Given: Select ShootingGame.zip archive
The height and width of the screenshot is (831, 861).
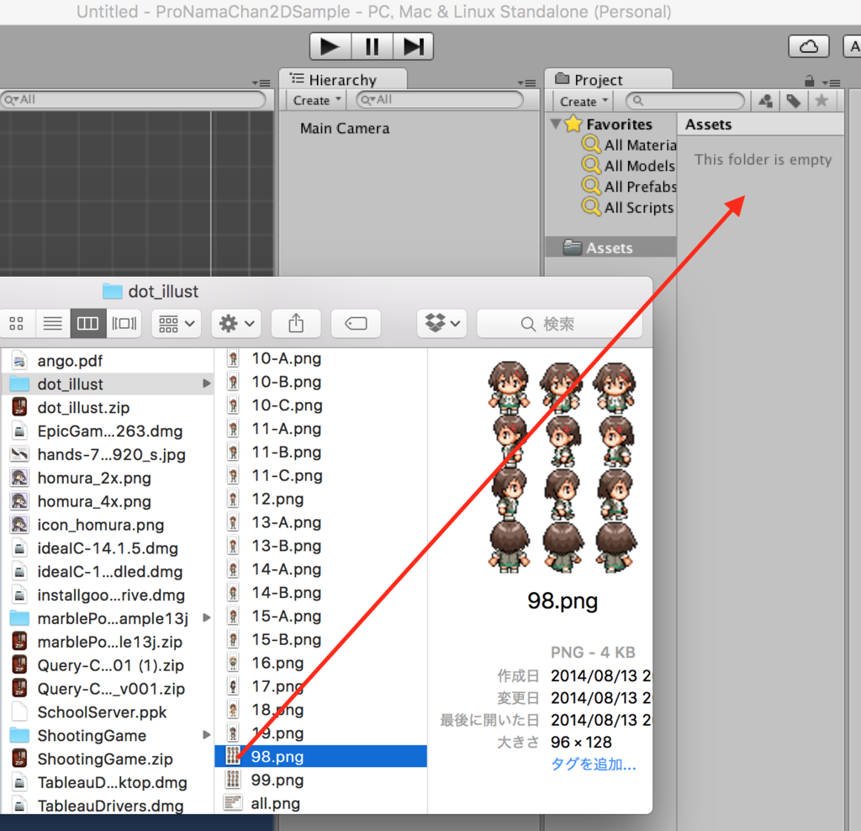Looking at the screenshot, I should [108, 759].
